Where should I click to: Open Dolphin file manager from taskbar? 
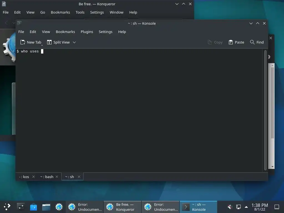click(x=46, y=207)
